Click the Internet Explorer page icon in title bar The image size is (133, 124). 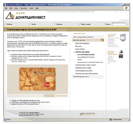click(x=5, y=5)
